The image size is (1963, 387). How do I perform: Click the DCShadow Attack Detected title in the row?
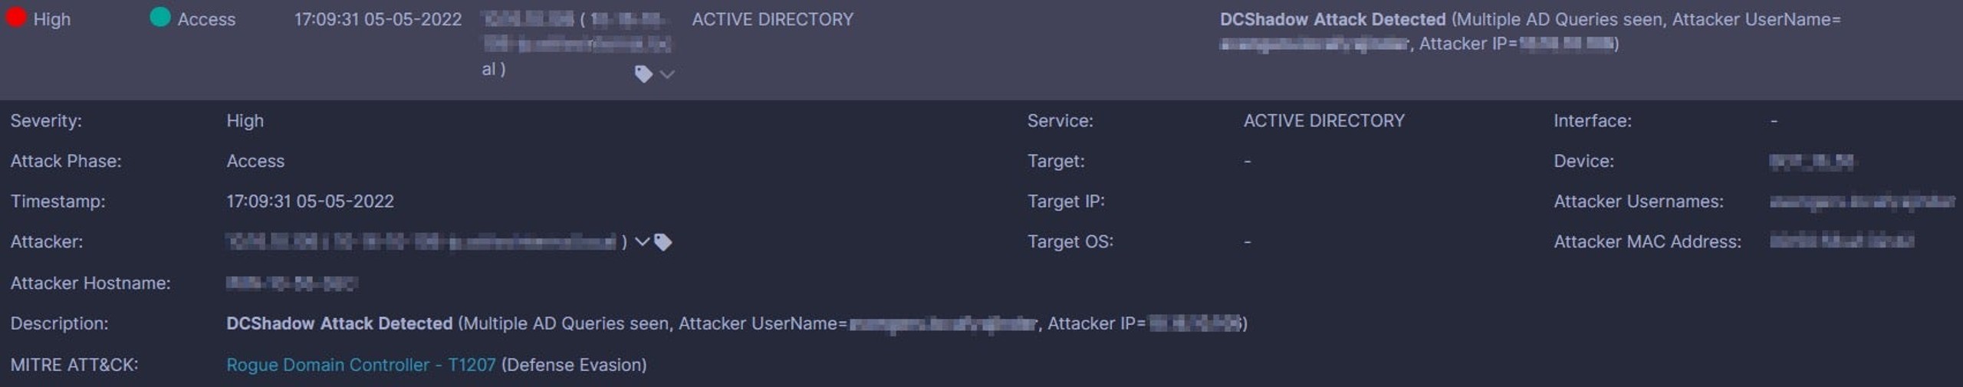(1333, 19)
